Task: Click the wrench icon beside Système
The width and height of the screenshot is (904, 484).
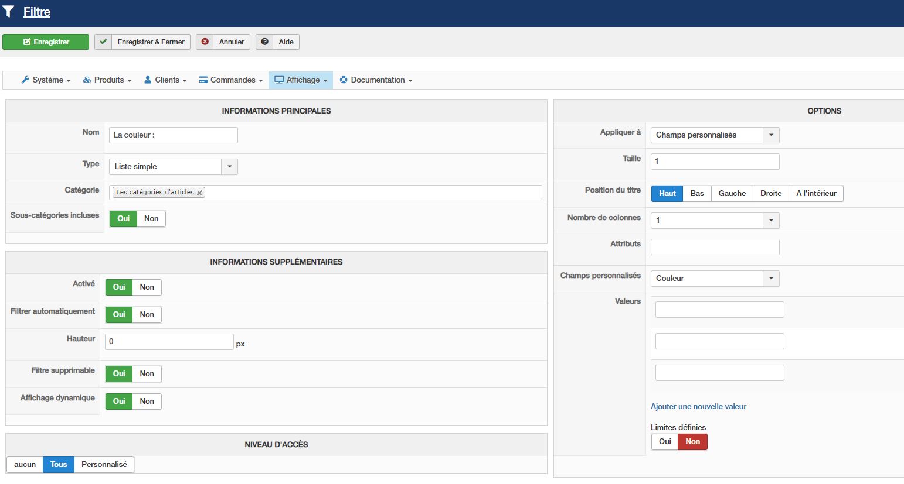Action: pos(25,80)
